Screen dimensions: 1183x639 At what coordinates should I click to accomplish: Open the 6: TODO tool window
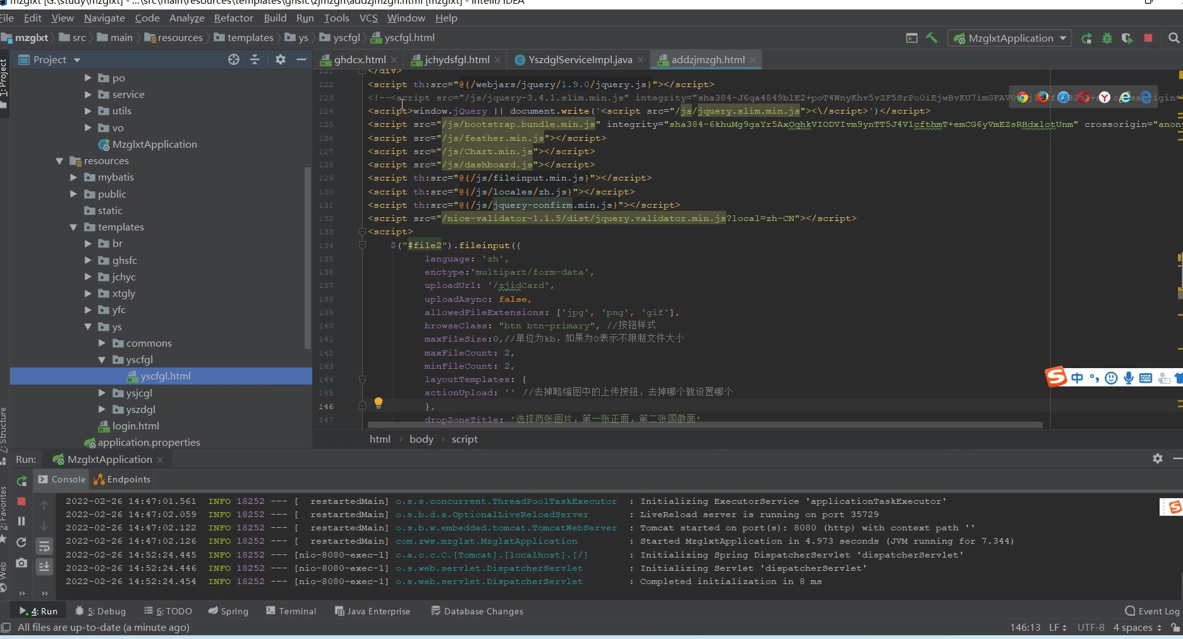pos(168,611)
